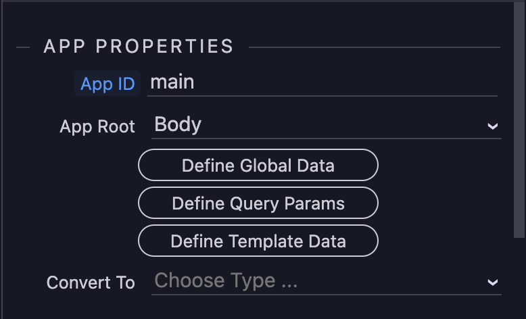
Task: Click the Convert To label text
Action: click(91, 283)
